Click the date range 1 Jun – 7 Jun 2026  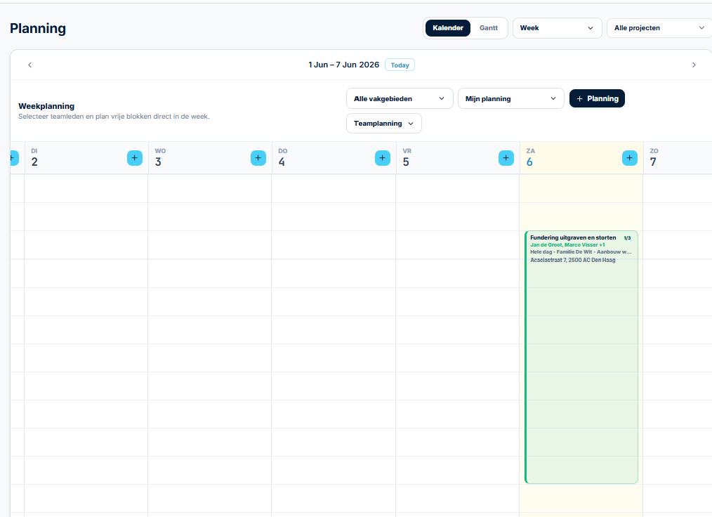[x=344, y=65]
